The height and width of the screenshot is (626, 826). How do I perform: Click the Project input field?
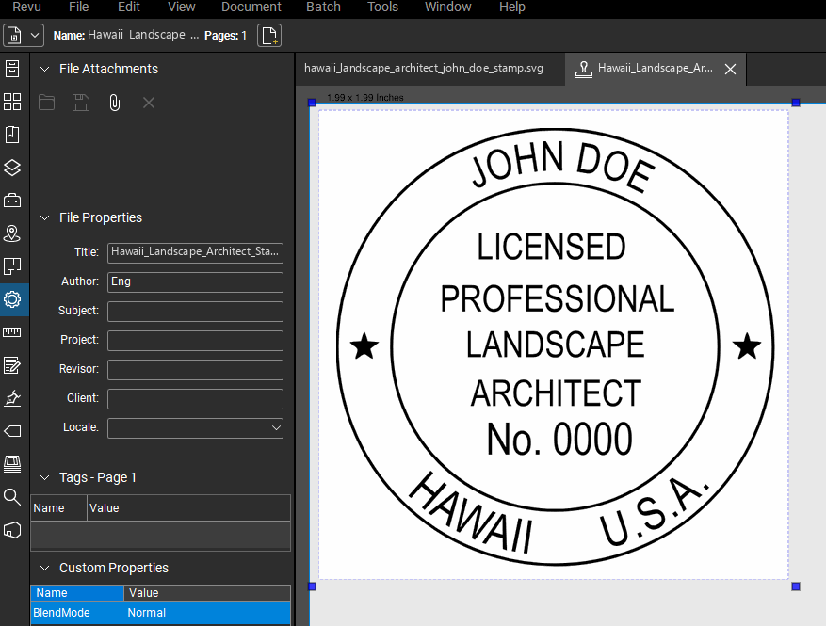[196, 341]
